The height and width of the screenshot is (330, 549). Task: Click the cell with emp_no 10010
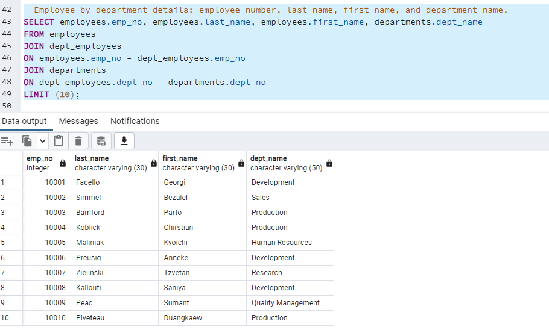coord(47,318)
